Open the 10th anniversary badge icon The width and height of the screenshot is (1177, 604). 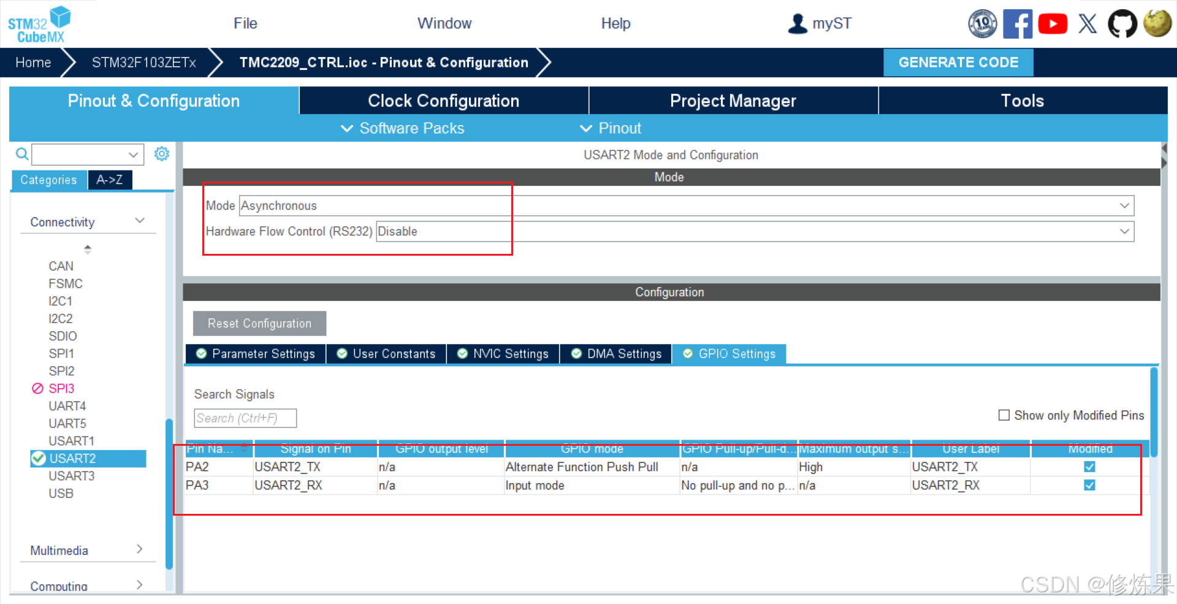[982, 24]
